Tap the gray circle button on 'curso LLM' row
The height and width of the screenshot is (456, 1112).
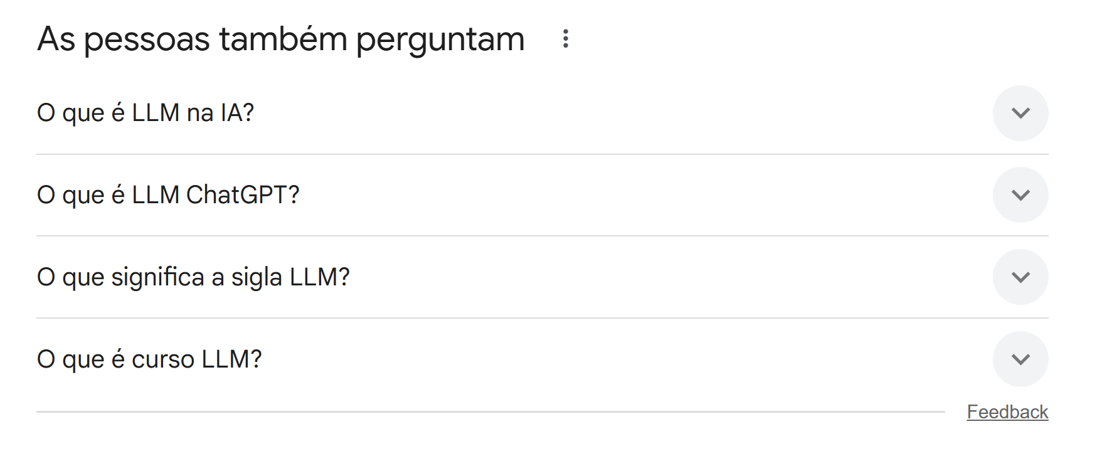point(1020,359)
